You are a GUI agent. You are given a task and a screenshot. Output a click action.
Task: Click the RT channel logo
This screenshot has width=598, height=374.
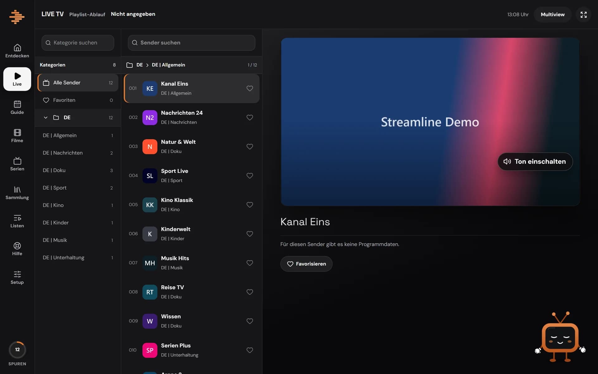click(x=150, y=292)
